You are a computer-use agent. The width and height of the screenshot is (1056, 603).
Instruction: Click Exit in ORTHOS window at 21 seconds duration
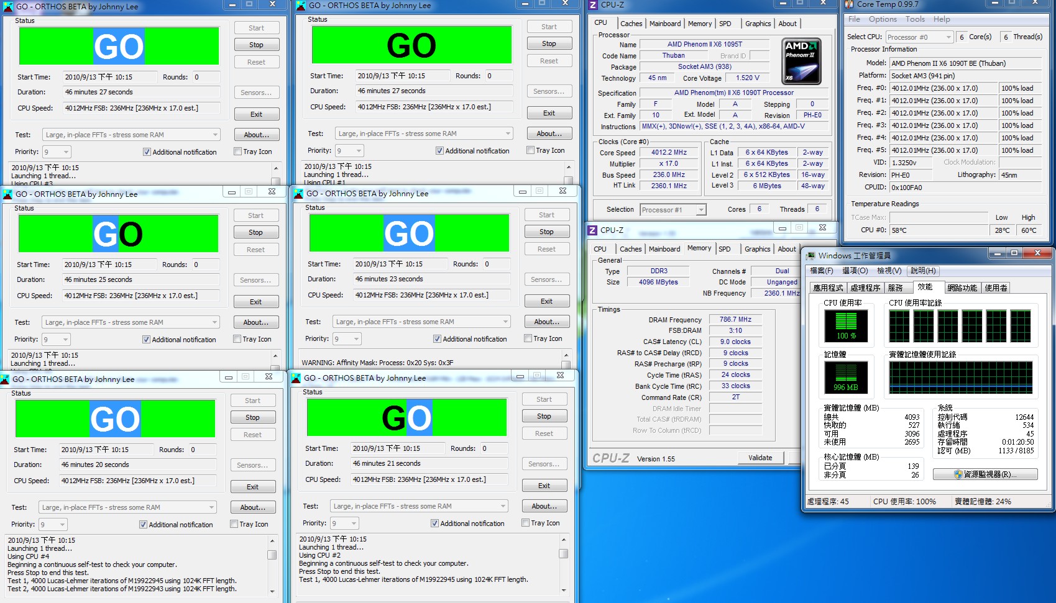tap(544, 486)
